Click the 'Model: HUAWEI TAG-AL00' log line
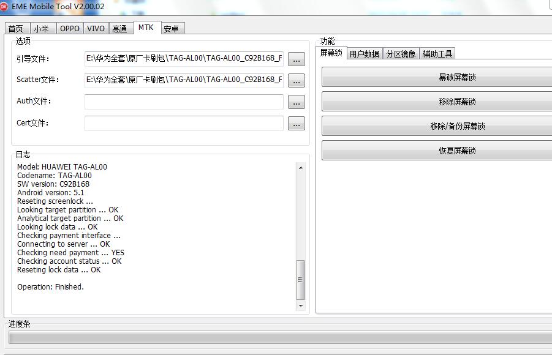This screenshot has height=355, width=552. [x=62, y=166]
